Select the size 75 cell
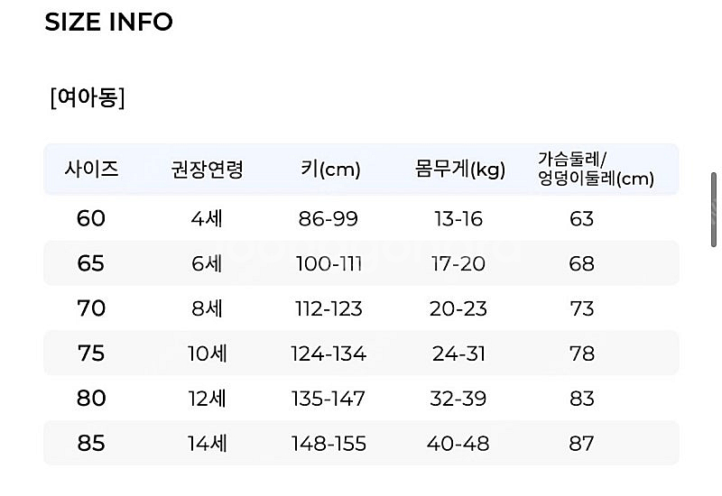The image size is (722, 496). click(x=91, y=354)
